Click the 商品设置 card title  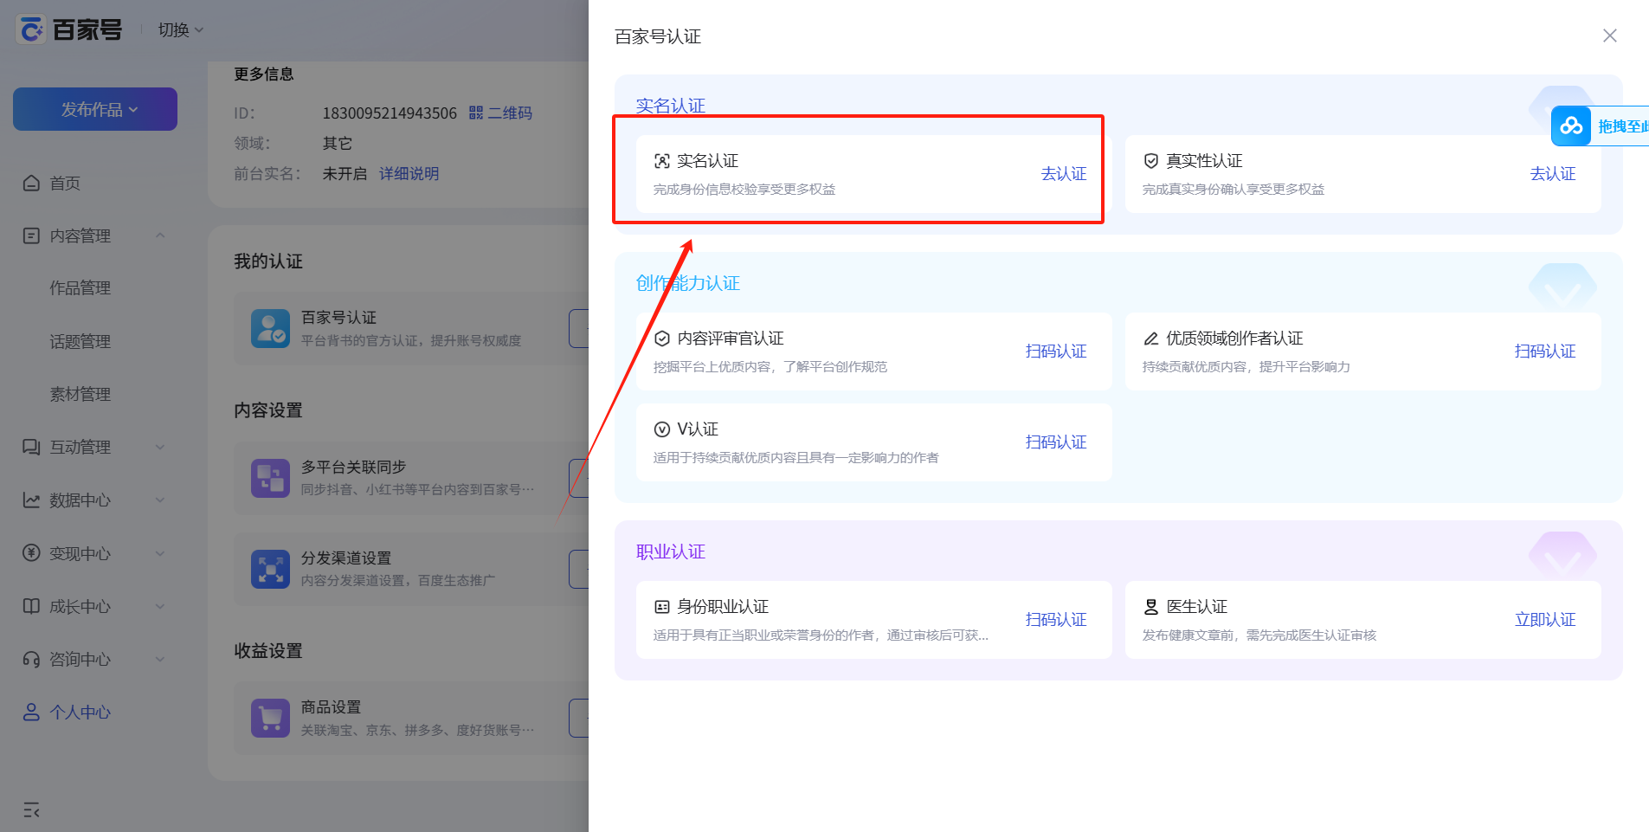click(x=331, y=707)
